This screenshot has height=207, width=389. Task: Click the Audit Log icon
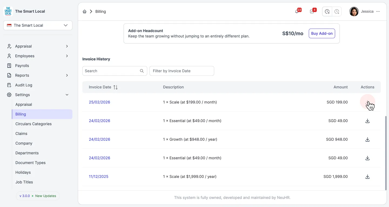9,85
